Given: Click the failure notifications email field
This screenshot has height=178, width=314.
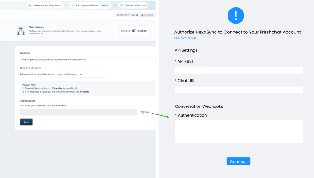Looking at the screenshot, I should [81, 74].
